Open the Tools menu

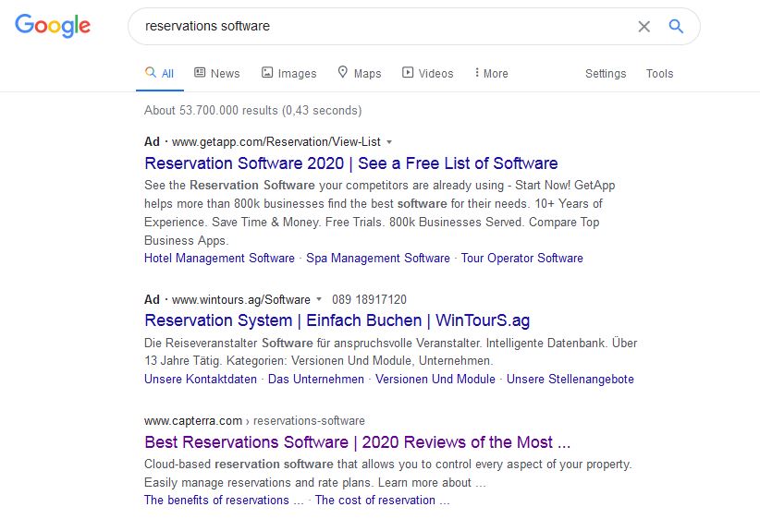[659, 74]
